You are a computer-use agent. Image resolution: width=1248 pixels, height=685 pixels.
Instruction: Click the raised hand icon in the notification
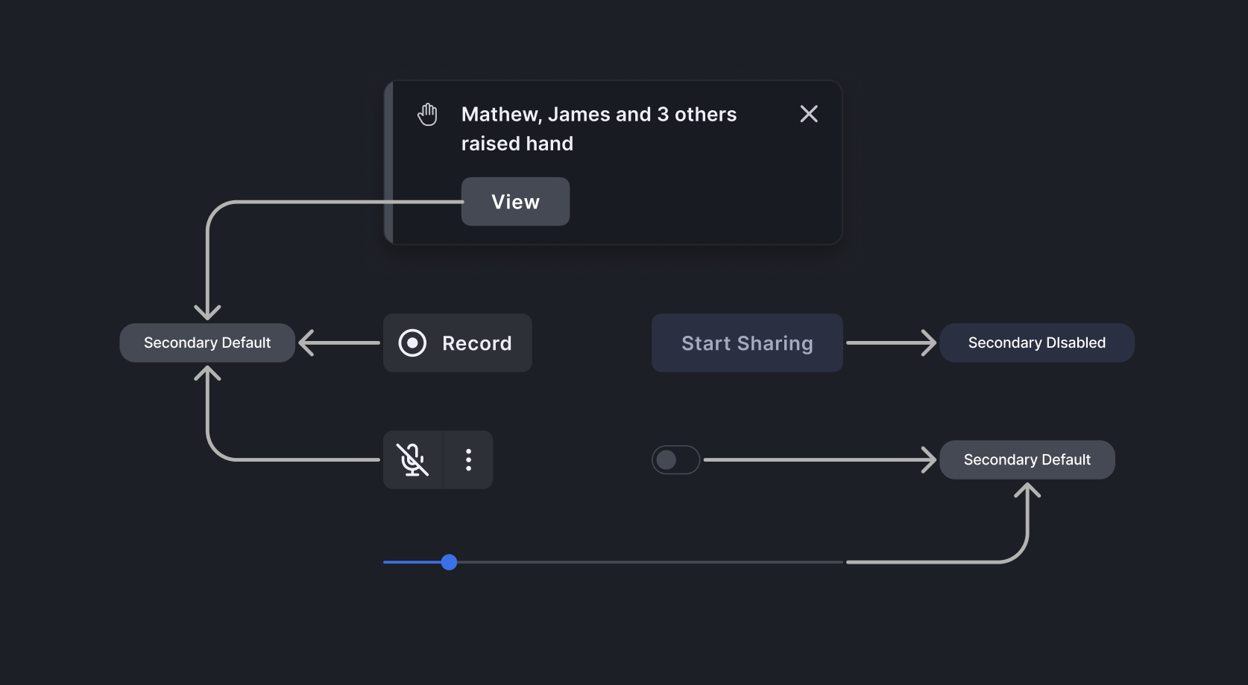click(427, 115)
